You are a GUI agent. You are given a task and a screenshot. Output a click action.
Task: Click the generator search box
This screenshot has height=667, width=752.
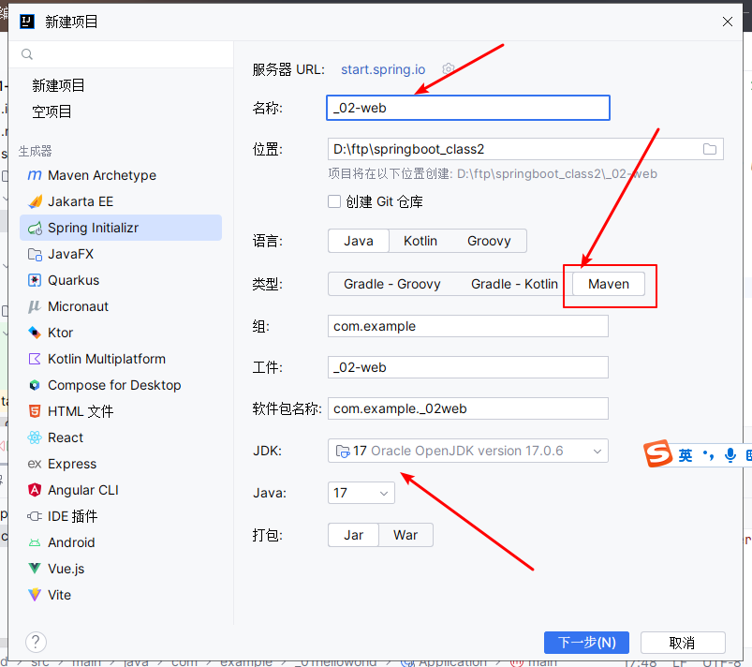point(121,54)
